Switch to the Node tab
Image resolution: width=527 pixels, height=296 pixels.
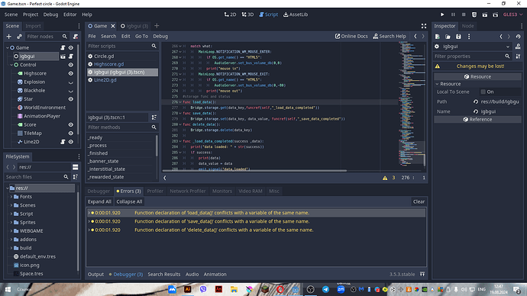(x=467, y=26)
